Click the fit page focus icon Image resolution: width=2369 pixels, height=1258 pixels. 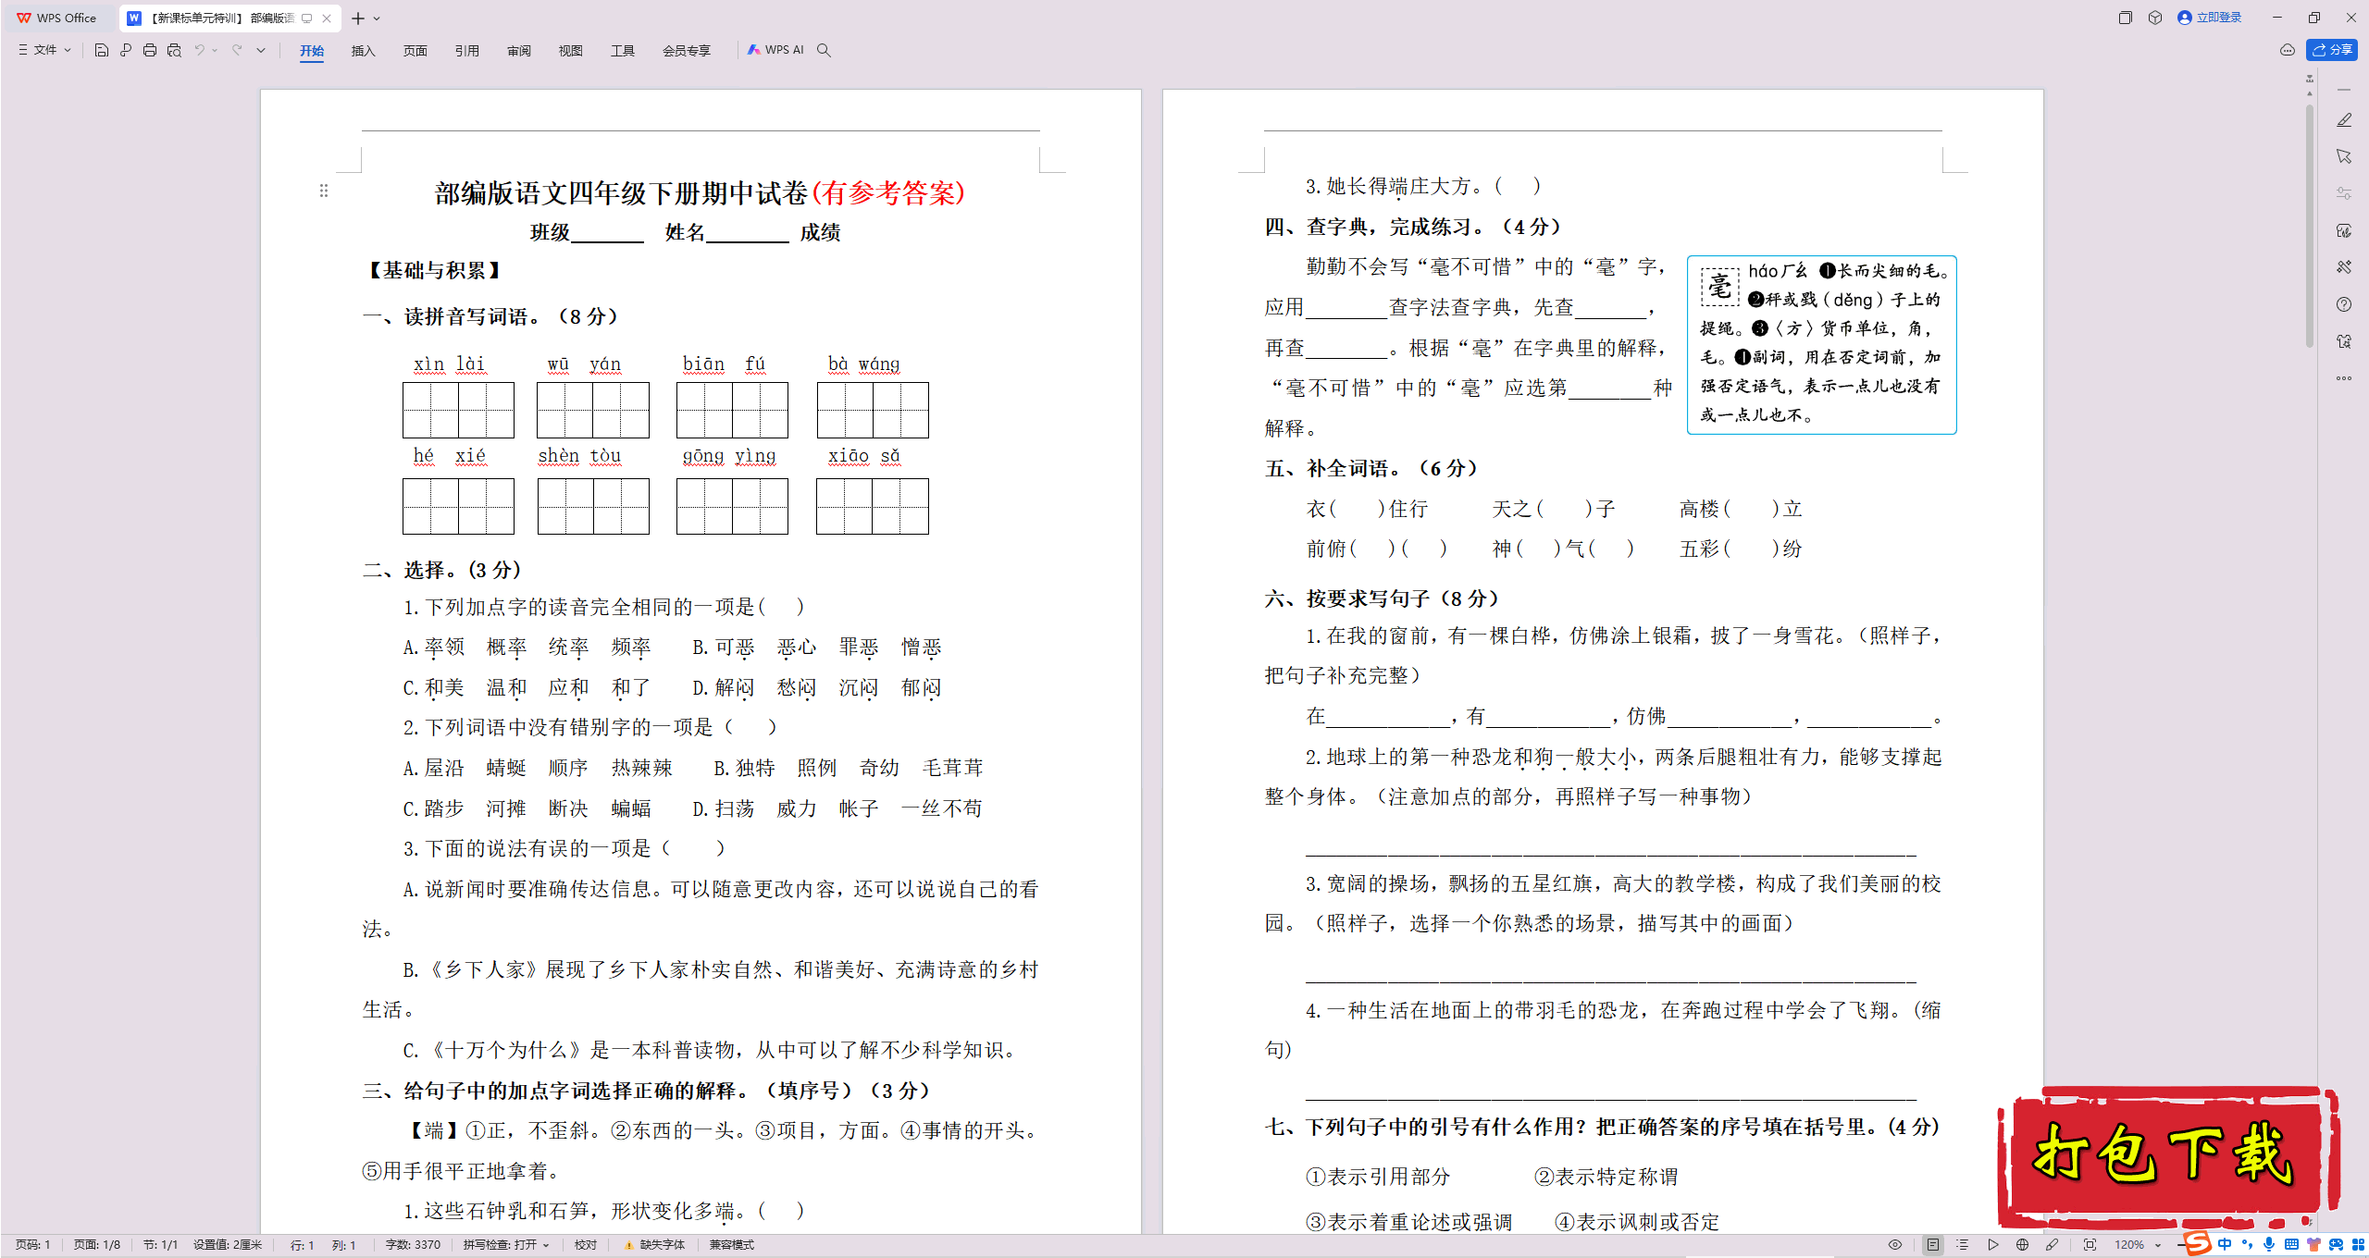[2090, 1245]
